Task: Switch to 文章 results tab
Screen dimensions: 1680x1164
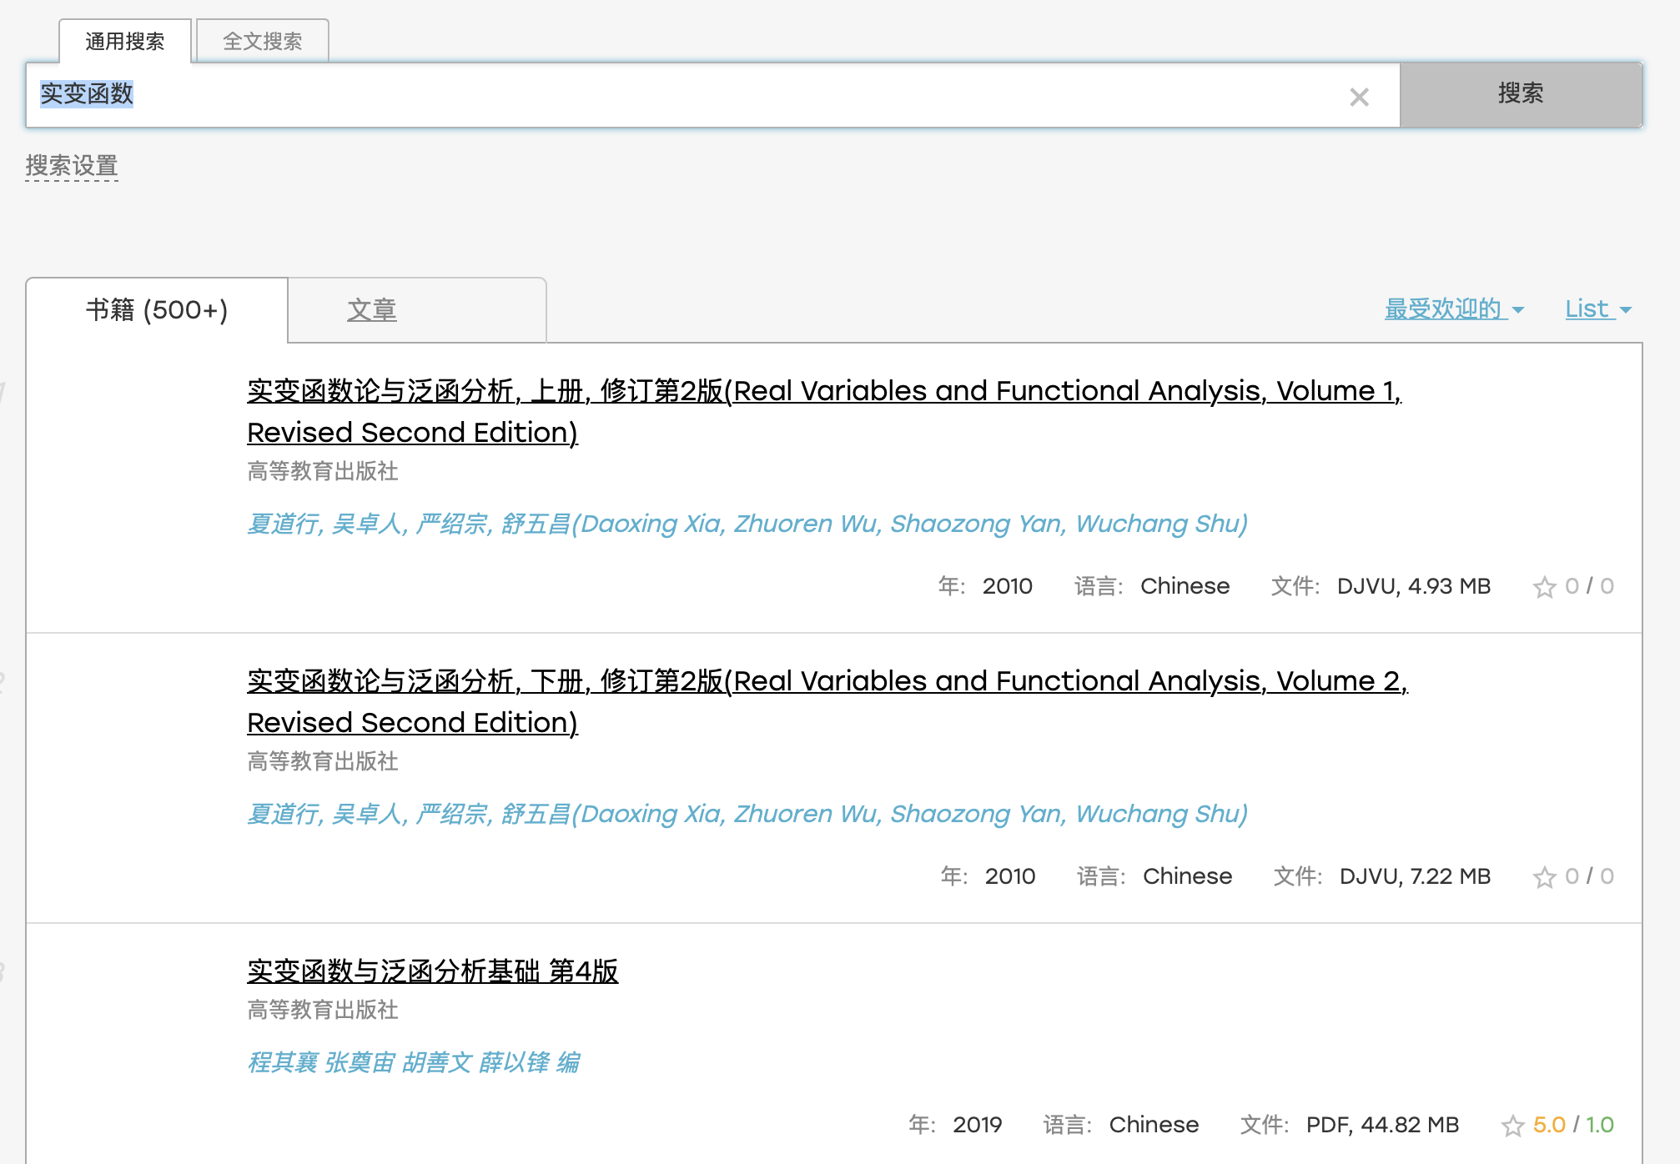Action: 372,310
